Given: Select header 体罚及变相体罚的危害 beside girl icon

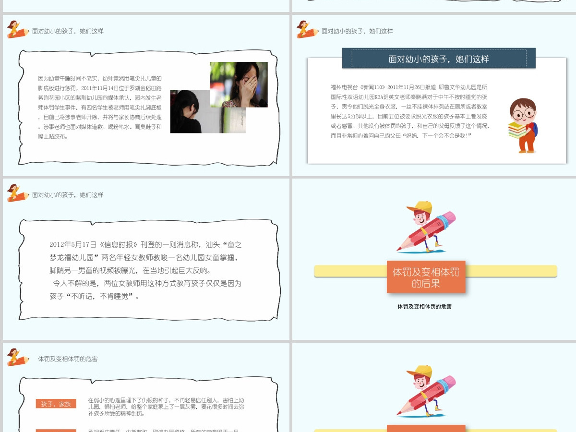Looking at the screenshot, I should (68, 359).
